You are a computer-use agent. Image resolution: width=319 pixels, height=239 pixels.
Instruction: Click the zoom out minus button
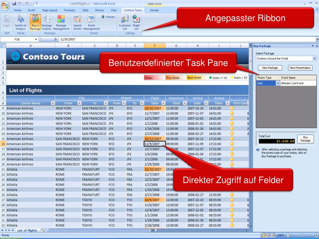pos(288,235)
